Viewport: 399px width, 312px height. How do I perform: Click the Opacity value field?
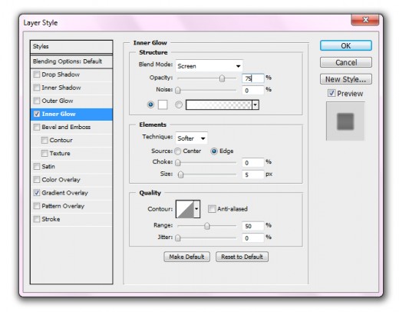[252, 78]
